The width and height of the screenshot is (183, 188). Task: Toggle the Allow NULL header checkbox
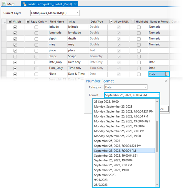111,22
